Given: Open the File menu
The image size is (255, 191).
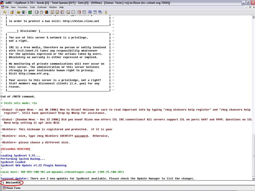Looking at the screenshot, I should tap(7, 7).
